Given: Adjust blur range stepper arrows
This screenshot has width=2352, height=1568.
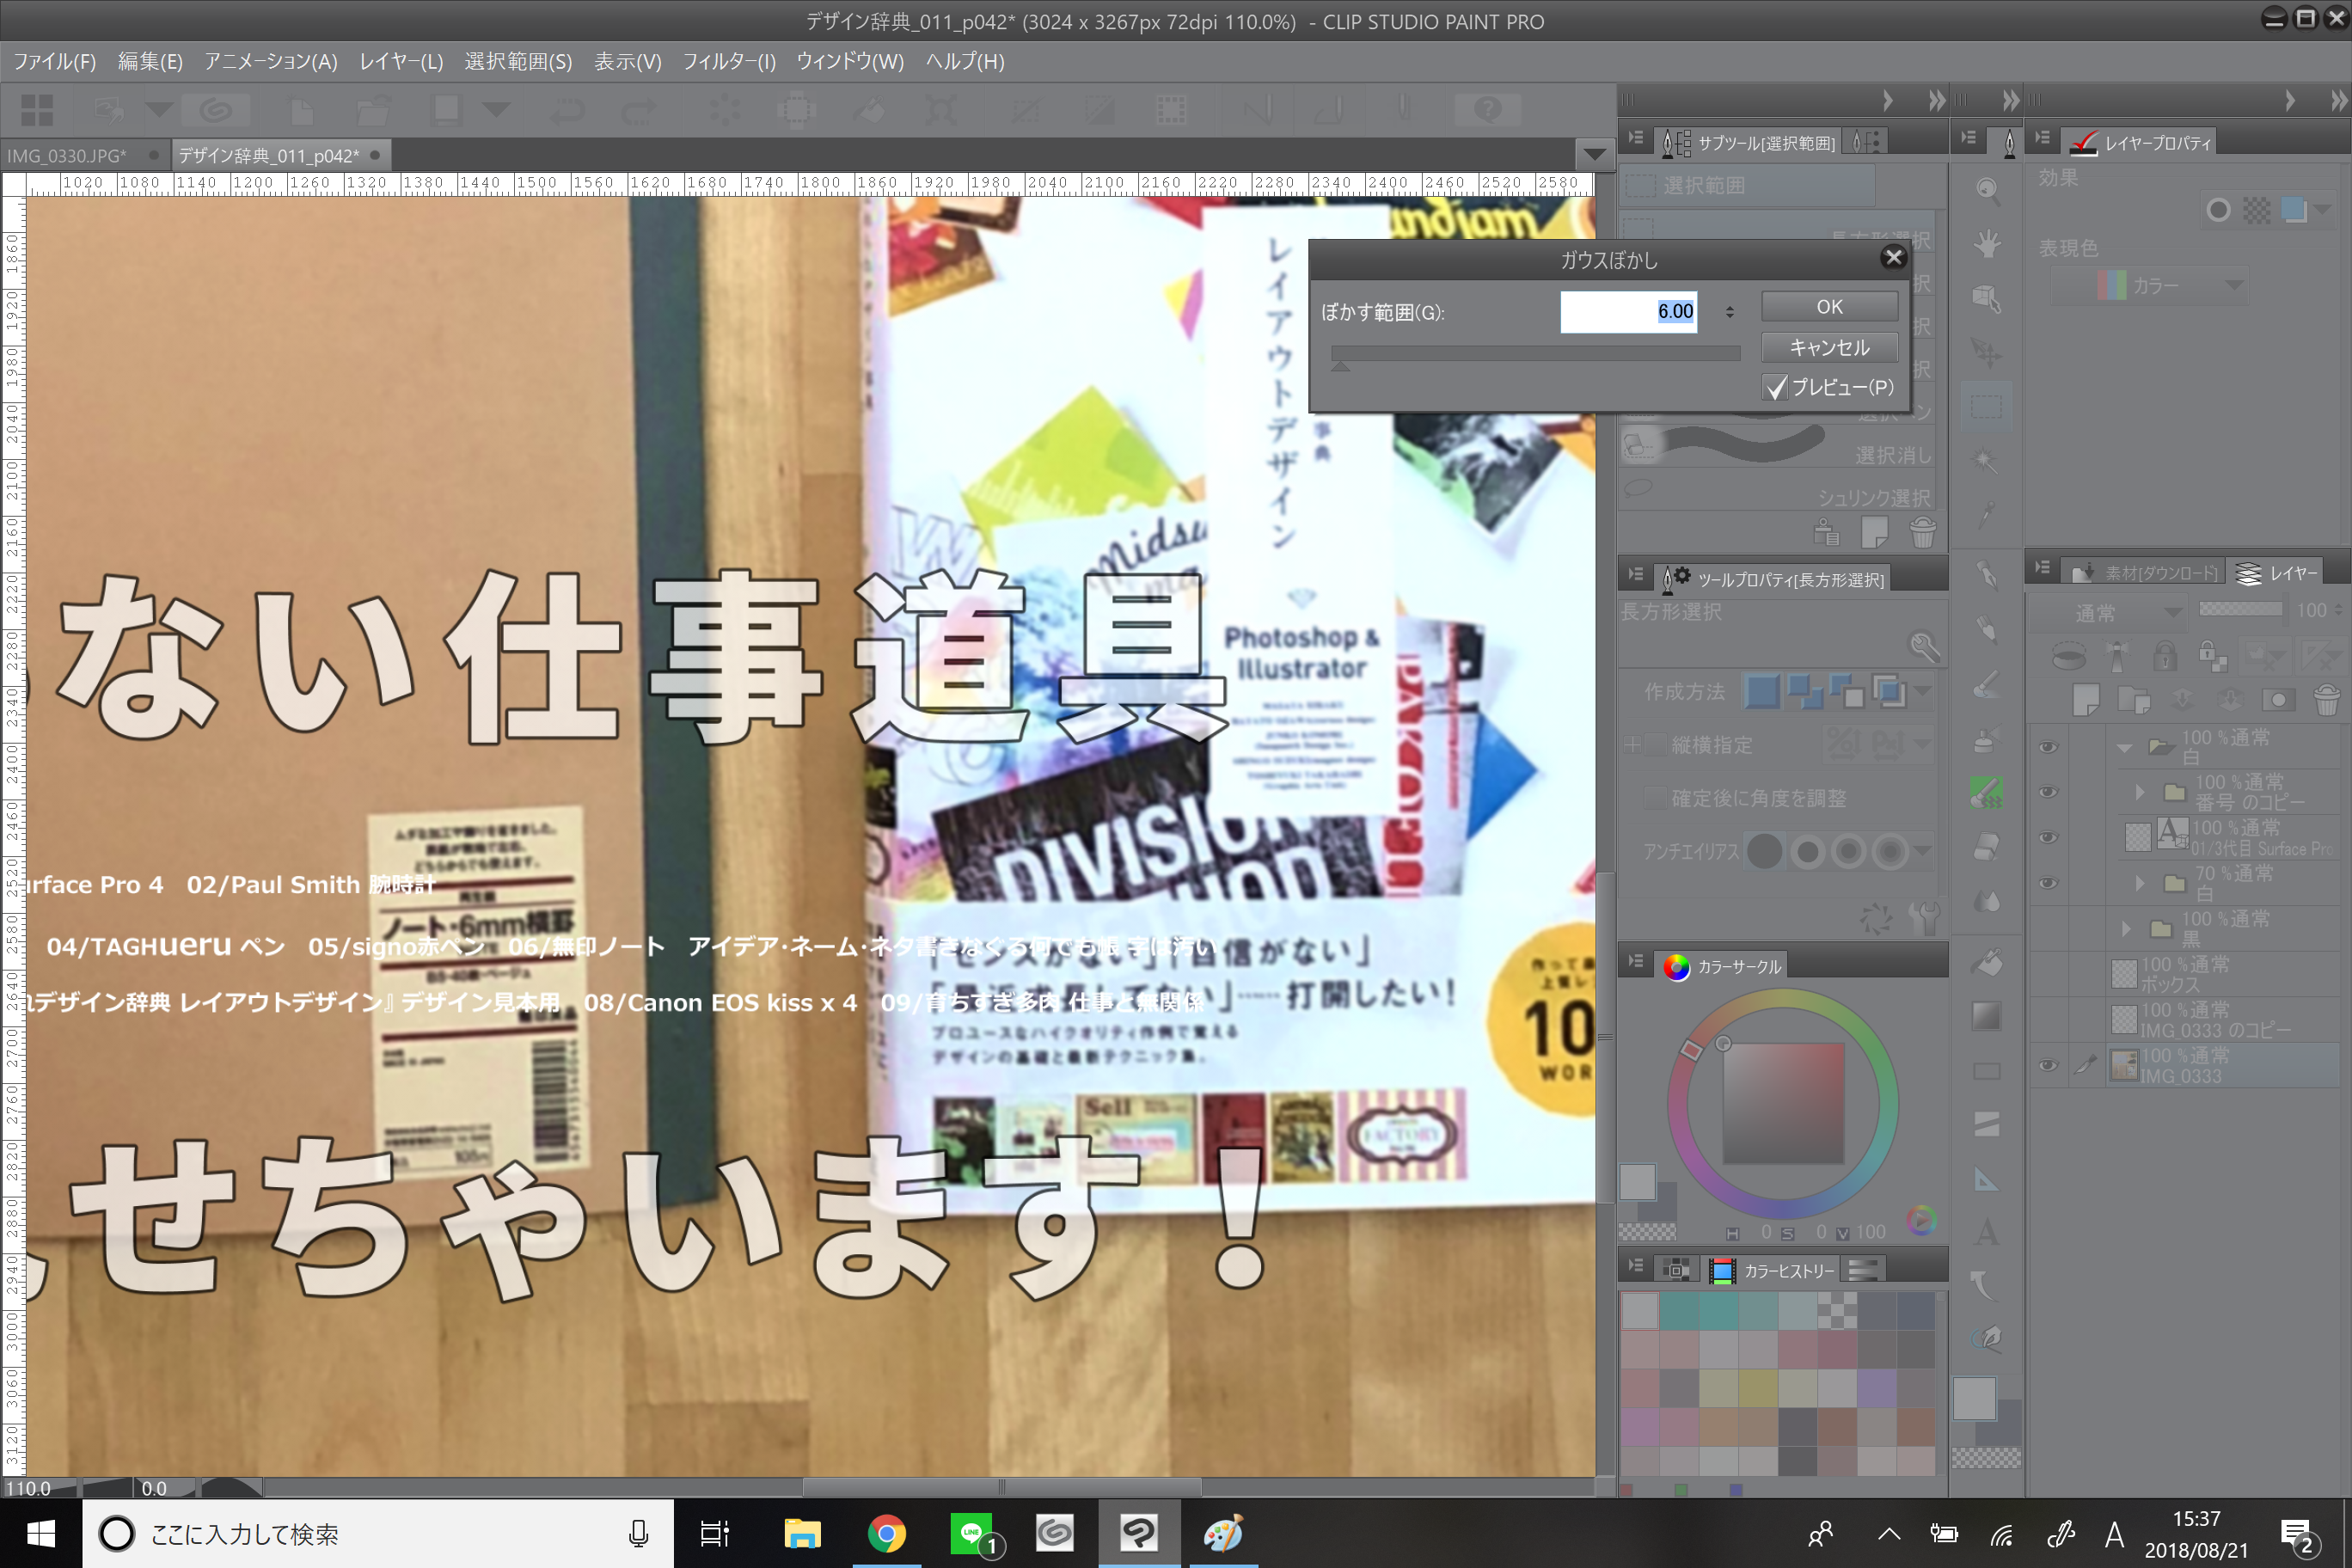Looking at the screenshot, I should (x=1730, y=312).
